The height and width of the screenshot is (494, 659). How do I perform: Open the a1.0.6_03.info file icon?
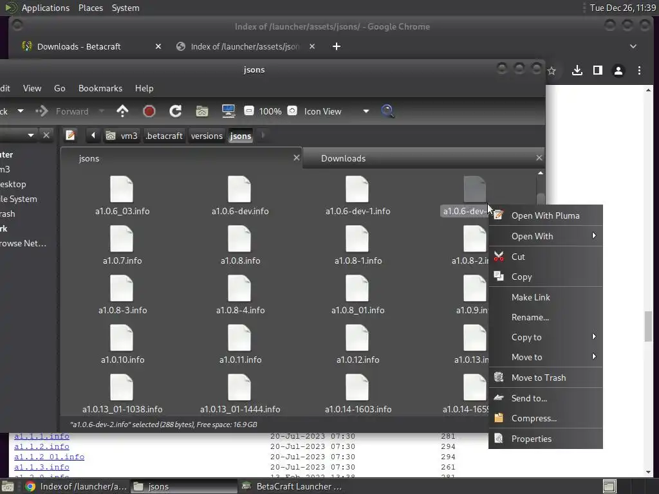coord(122,190)
